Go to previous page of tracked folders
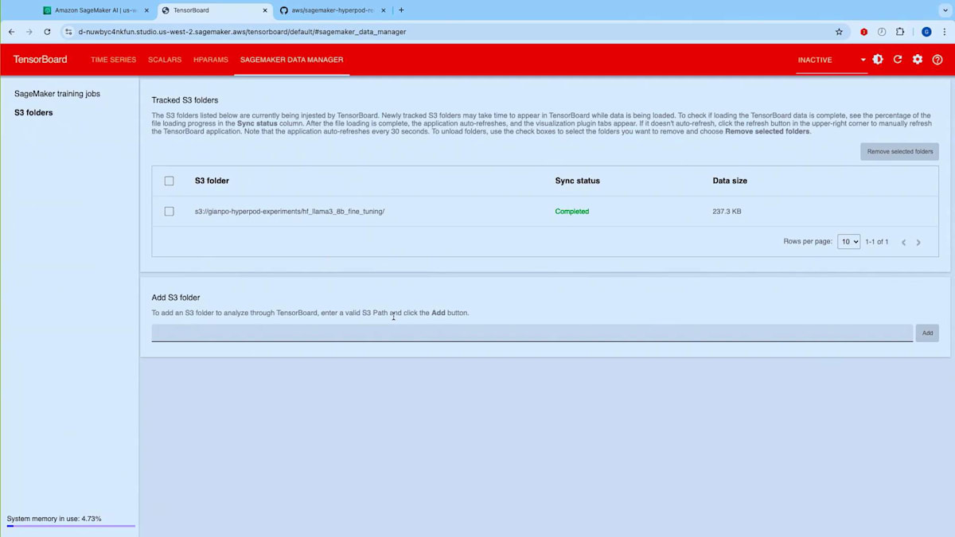Screen dimensions: 955x537 [903, 242]
